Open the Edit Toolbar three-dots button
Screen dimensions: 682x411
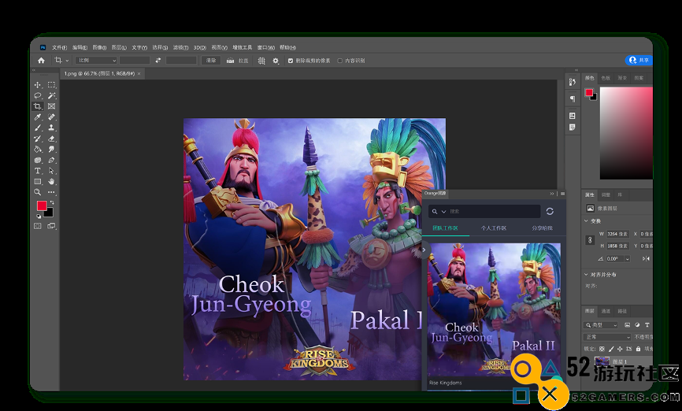coord(51,192)
